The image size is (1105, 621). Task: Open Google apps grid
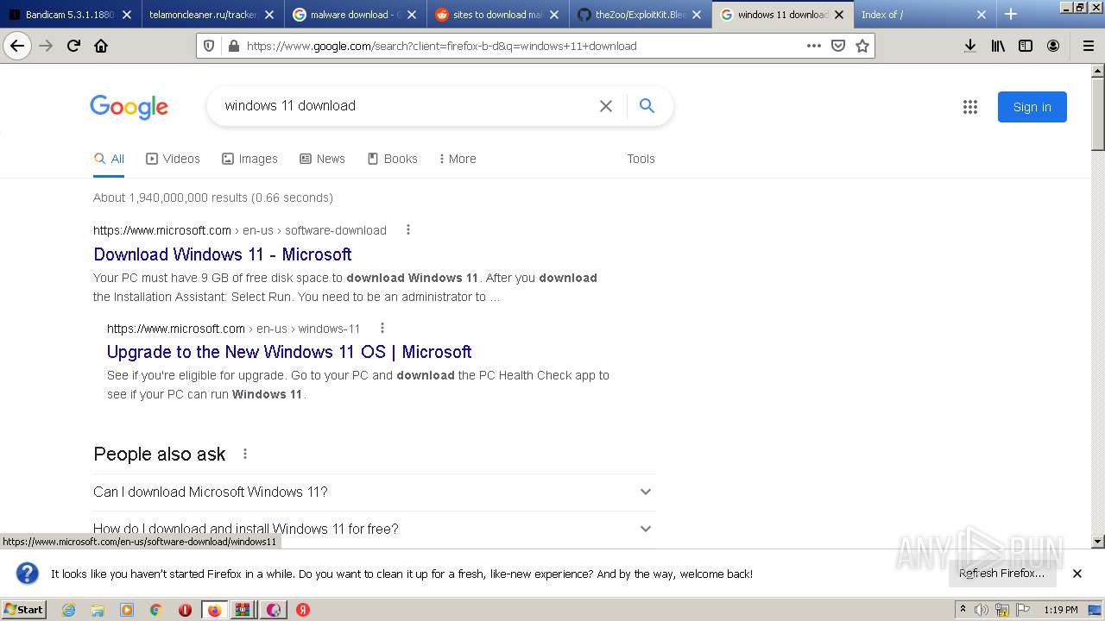coord(970,107)
